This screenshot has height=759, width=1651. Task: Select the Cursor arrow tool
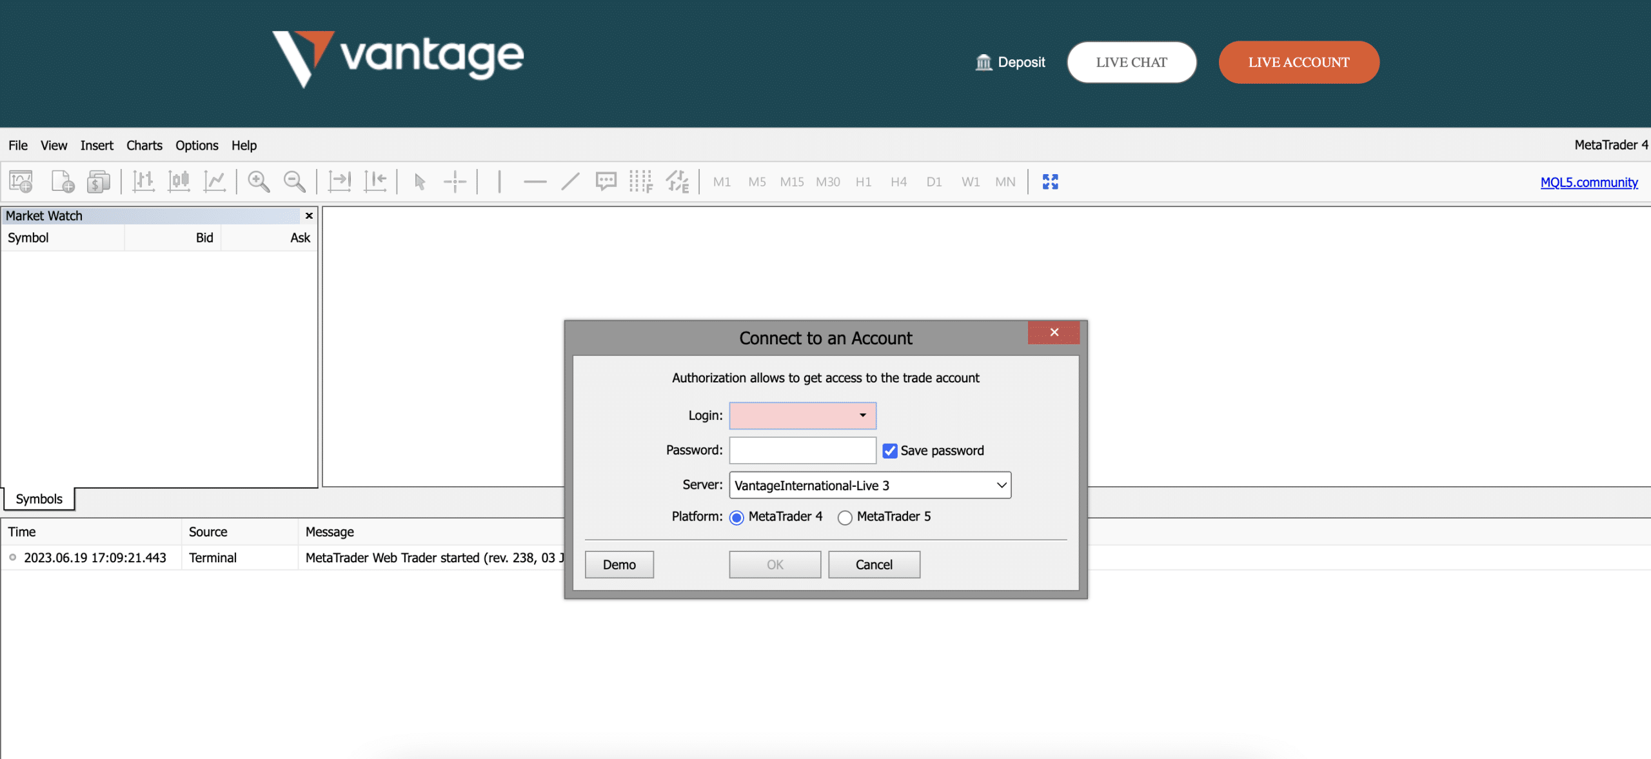point(420,182)
